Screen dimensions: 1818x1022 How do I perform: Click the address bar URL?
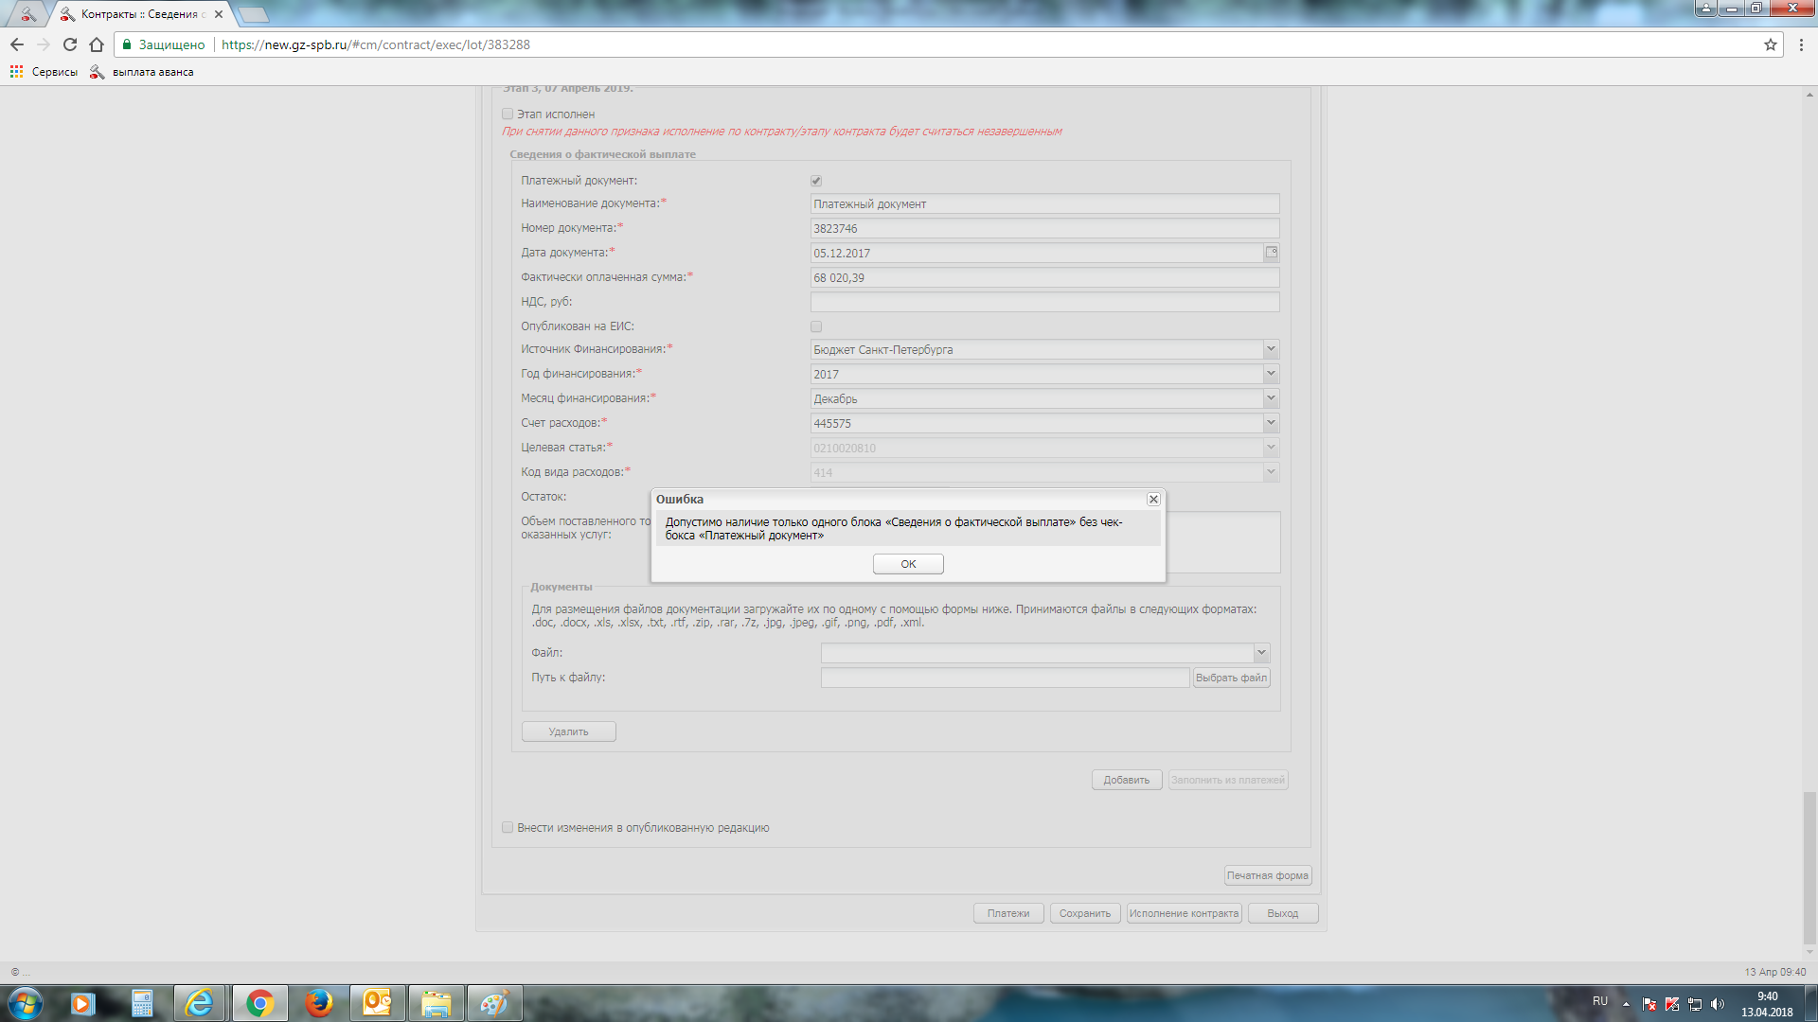(x=376, y=44)
